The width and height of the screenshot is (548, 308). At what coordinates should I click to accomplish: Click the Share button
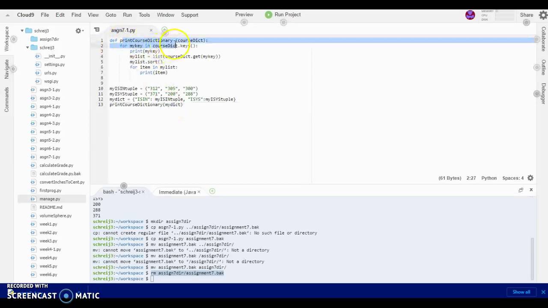click(527, 15)
